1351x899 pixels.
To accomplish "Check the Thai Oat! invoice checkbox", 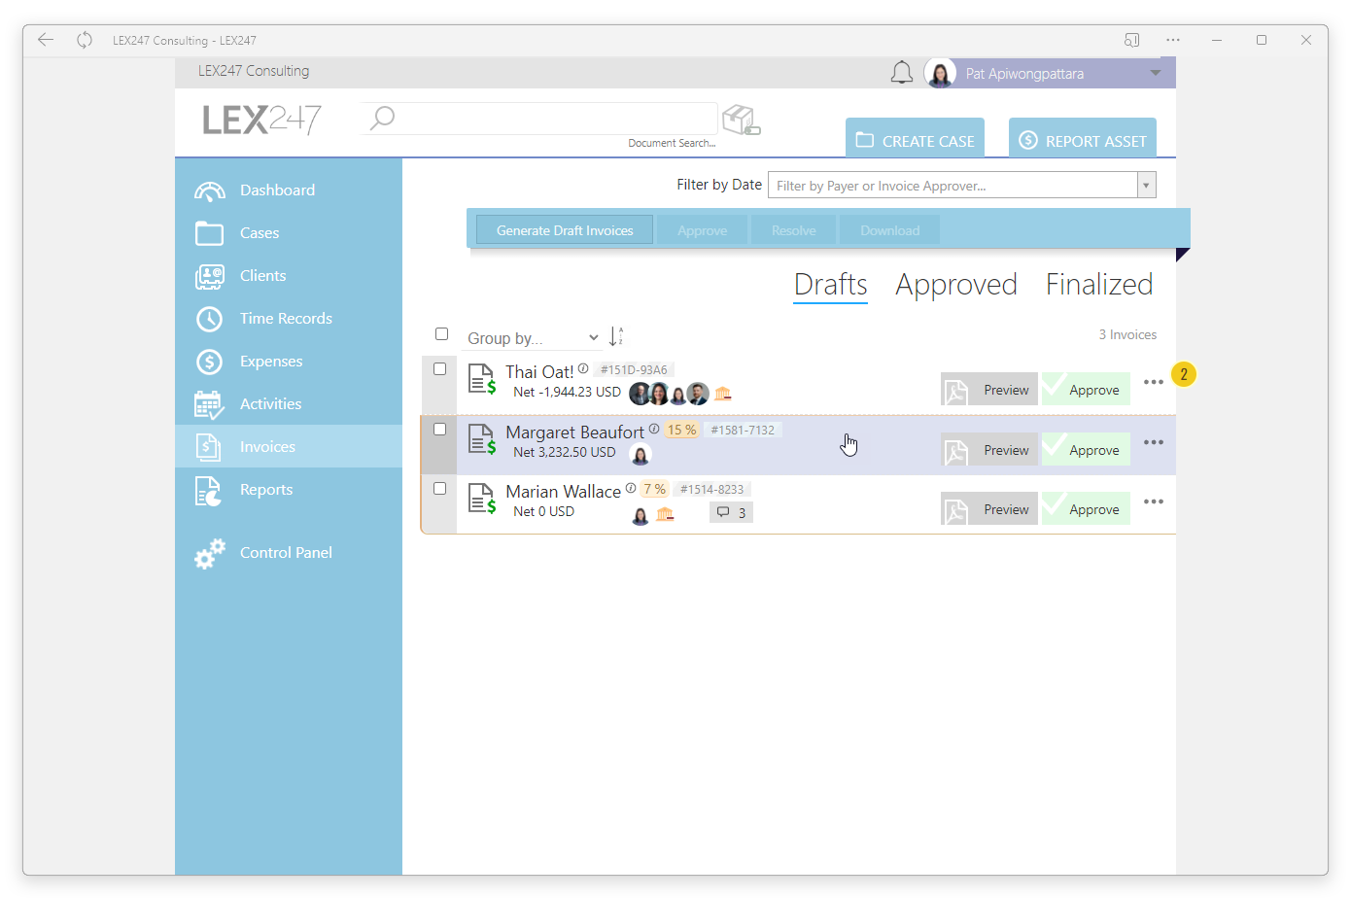I will pyautogui.click(x=439, y=369).
